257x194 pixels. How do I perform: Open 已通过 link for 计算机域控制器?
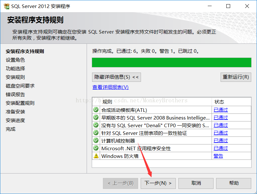[221, 141]
